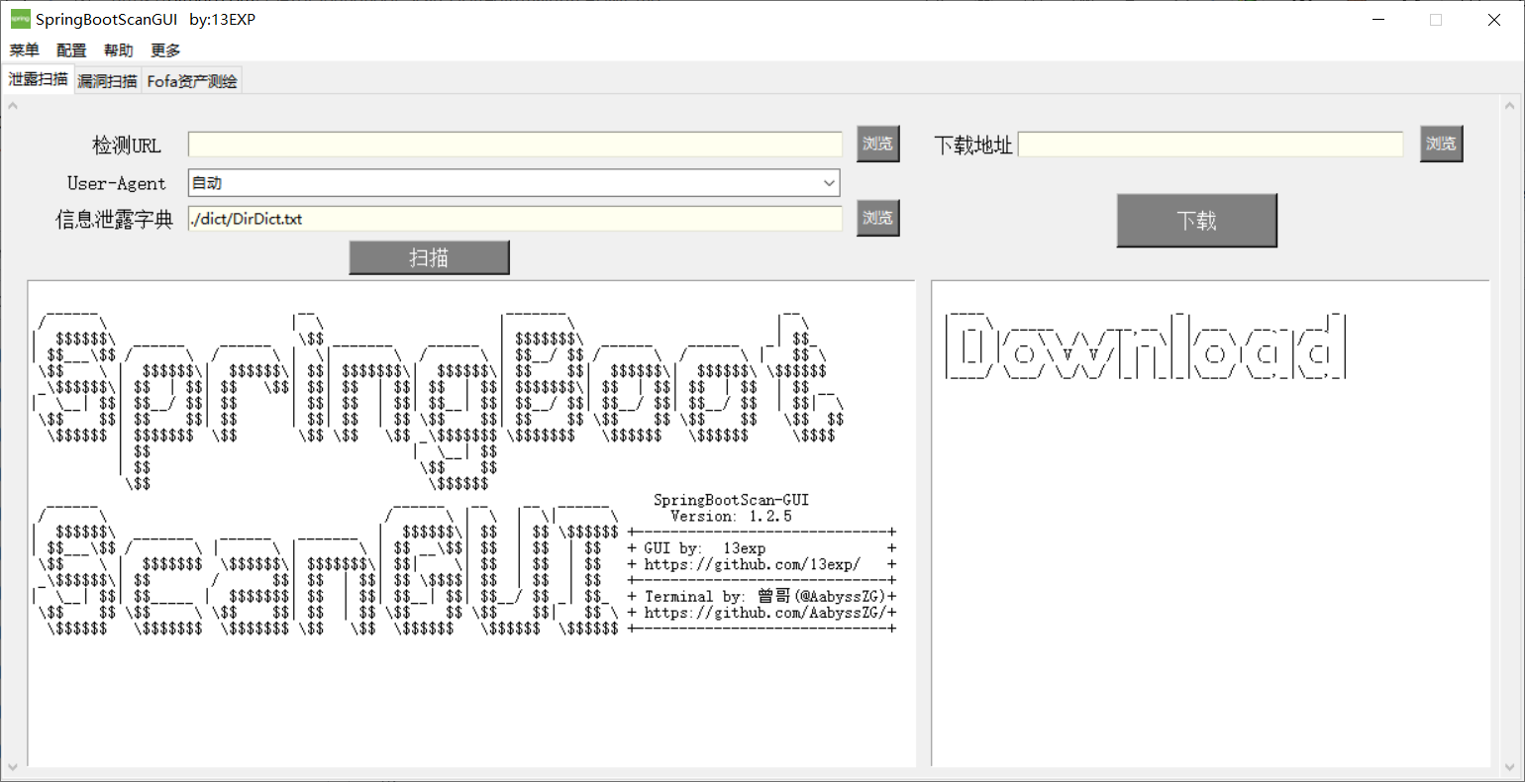Image resolution: width=1525 pixels, height=782 pixels.
Task: Click the down chevron at bottom-left edge
Action: click(x=13, y=767)
